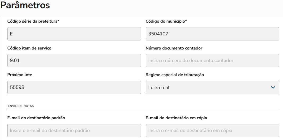Image resolution: width=283 pixels, height=140 pixels.
Task: Click the Próximo lote label
Action: (x=20, y=75)
